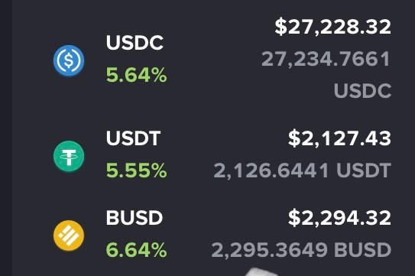
Task: Select the 6.64% rate for BUSD
Action: pos(137,250)
